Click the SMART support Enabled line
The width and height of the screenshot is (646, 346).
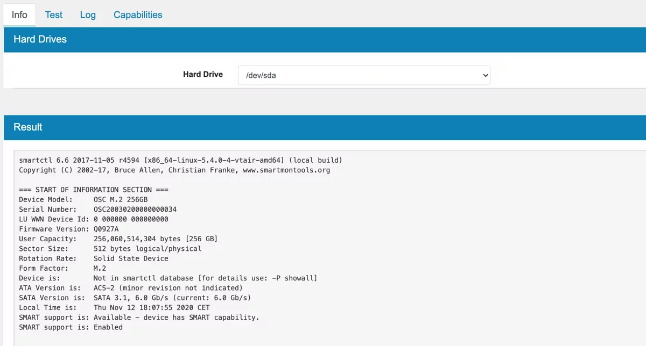point(71,327)
